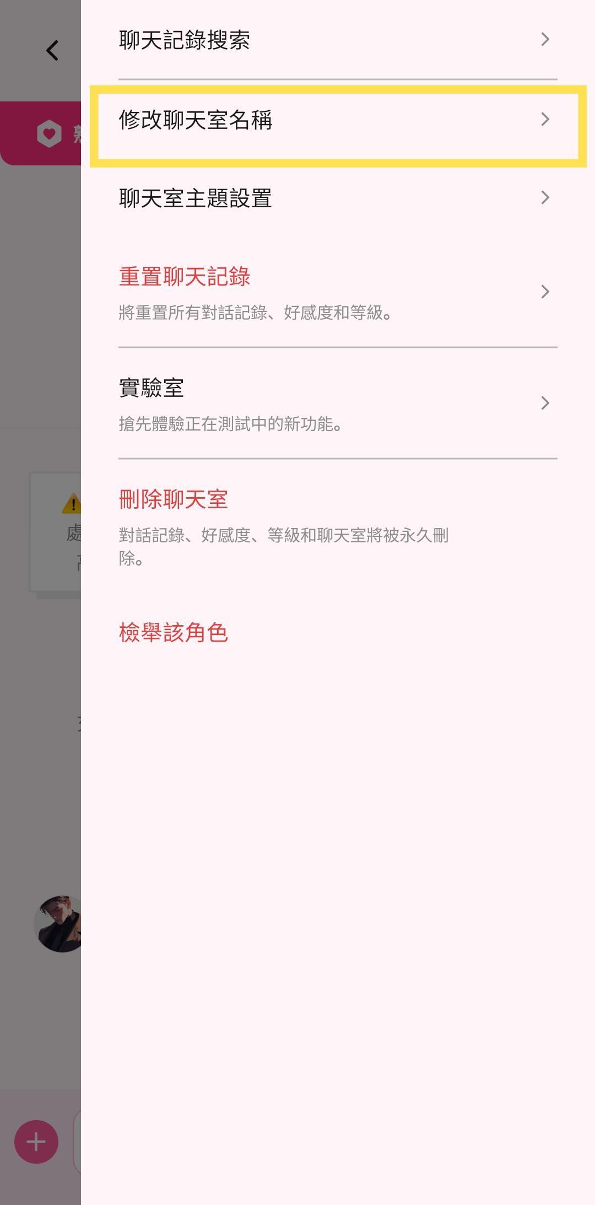This screenshot has width=595, height=1205.
Task: Tap description 搶先體驗正在測試中的新功能
Action: coord(231,424)
